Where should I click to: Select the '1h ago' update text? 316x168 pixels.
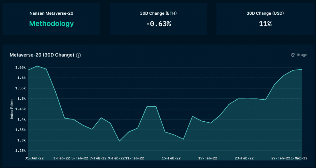tap(301, 55)
